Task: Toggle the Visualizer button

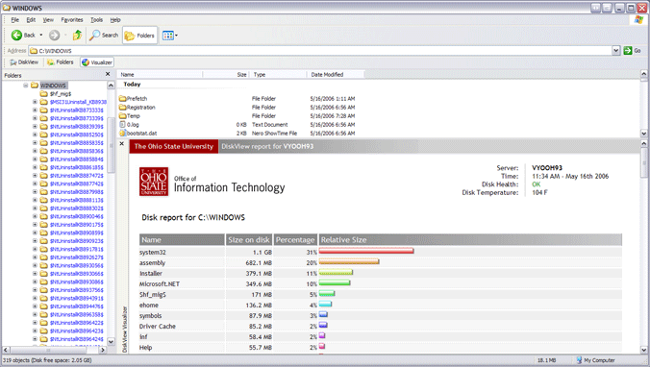Action: (97, 62)
